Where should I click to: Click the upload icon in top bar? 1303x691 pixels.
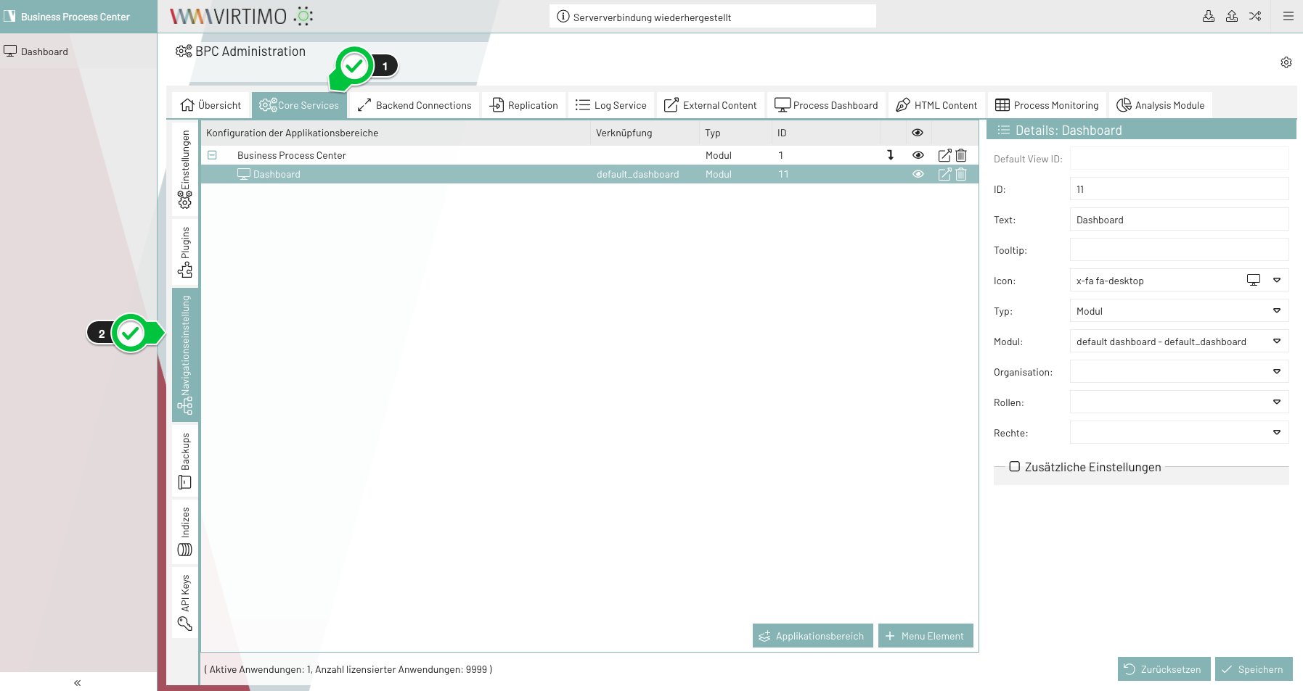[1232, 16]
